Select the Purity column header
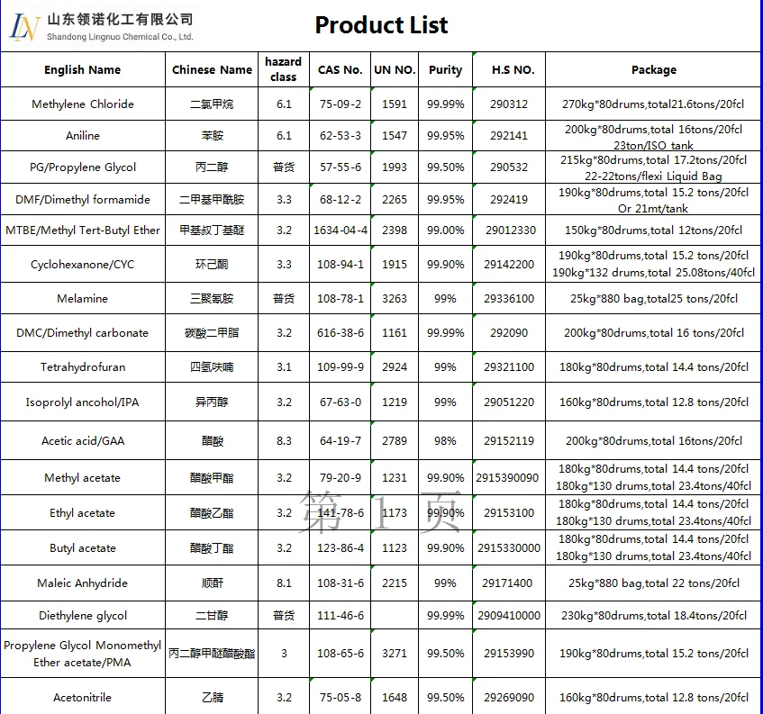The image size is (763, 714). (445, 69)
